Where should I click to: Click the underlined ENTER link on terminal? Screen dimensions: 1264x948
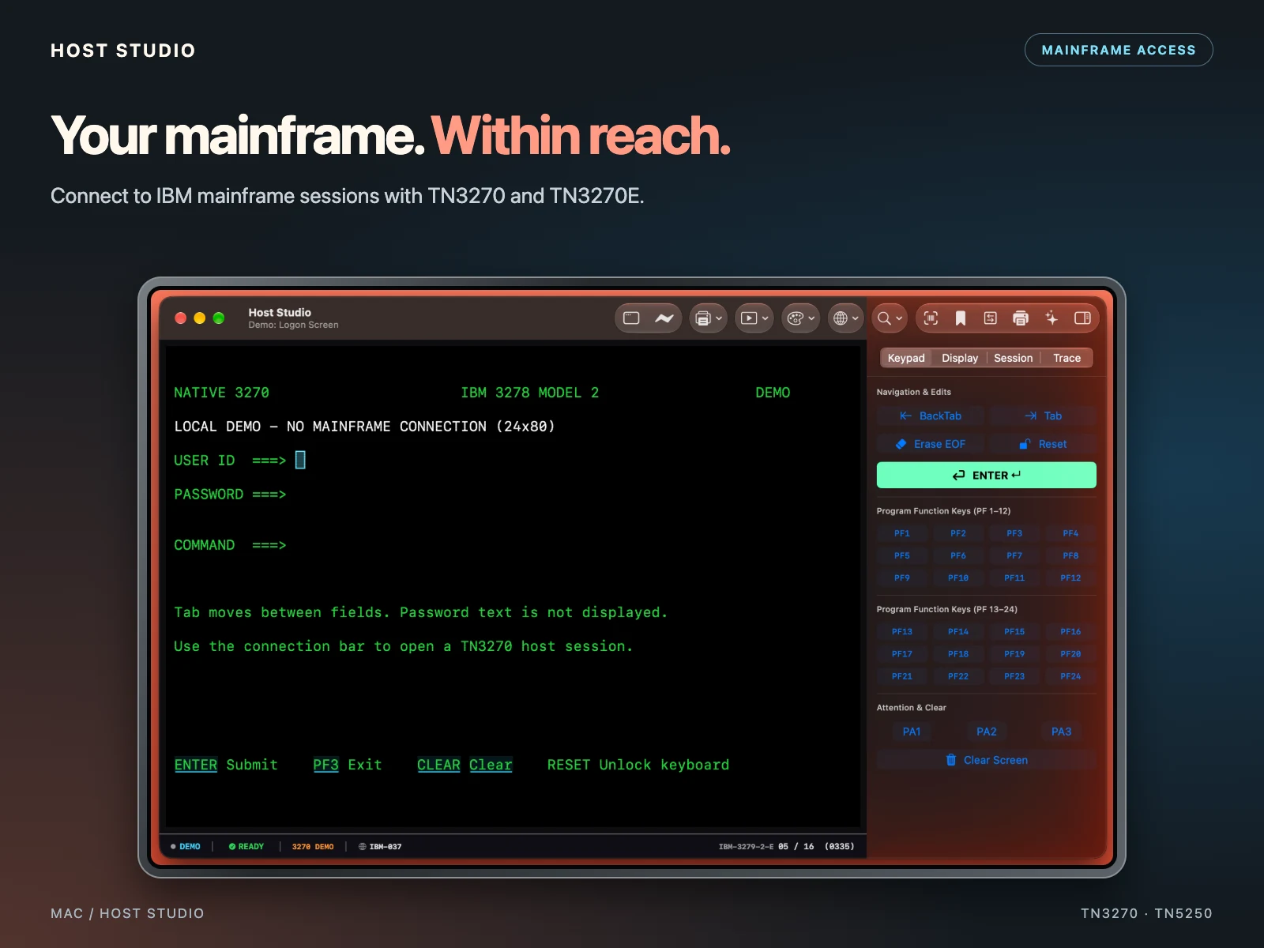tap(196, 765)
